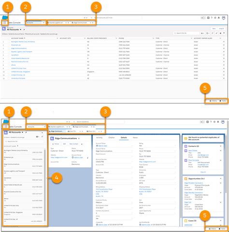Viewport: 229px width, 232px height.
Task: Focus Search this list field in split view
Action: 24,142
